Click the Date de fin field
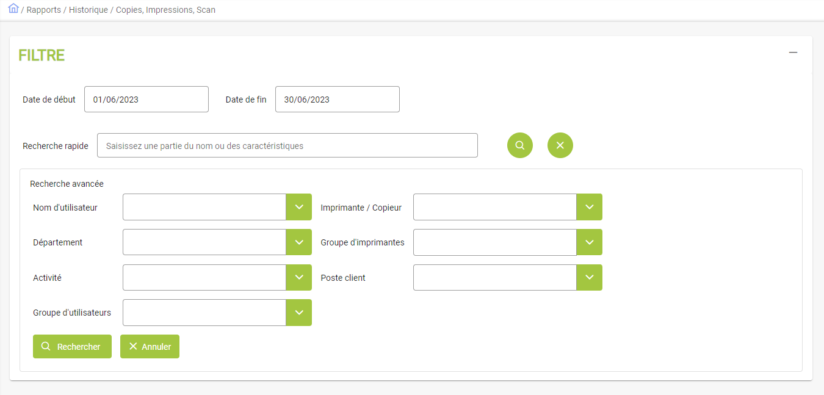 click(x=338, y=100)
